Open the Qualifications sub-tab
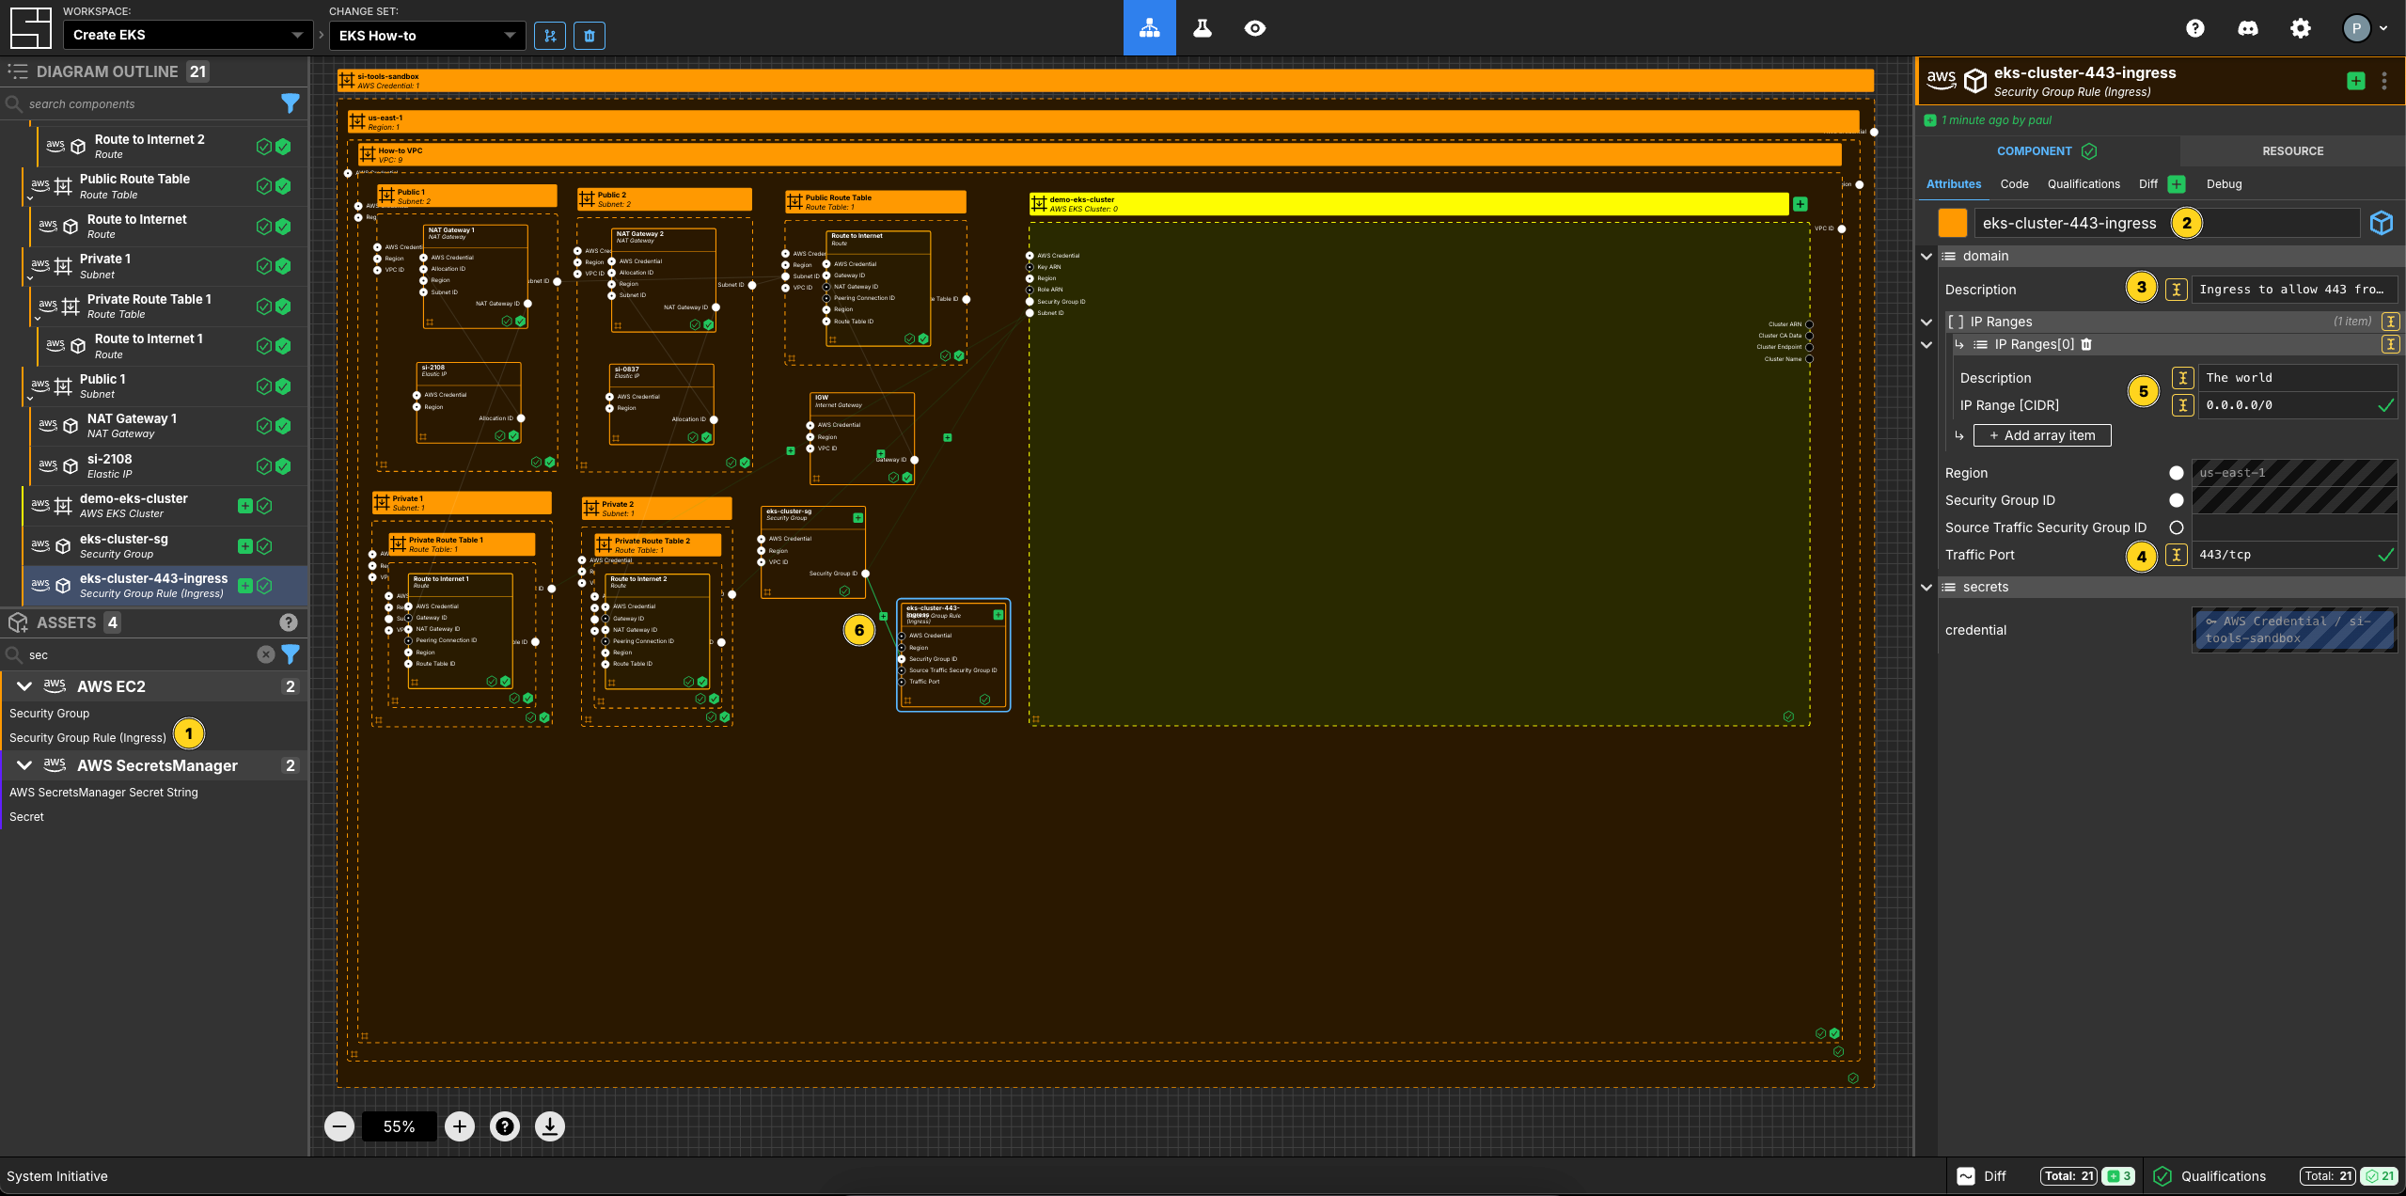The height and width of the screenshot is (1196, 2406). pyautogui.click(x=2084, y=184)
